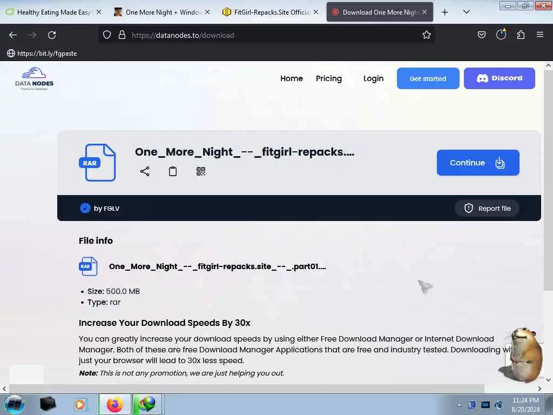The width and height of the screenshot is (553, 415).
Task: Open Pricing in the site navigation
Action: [x=329, y=78]
